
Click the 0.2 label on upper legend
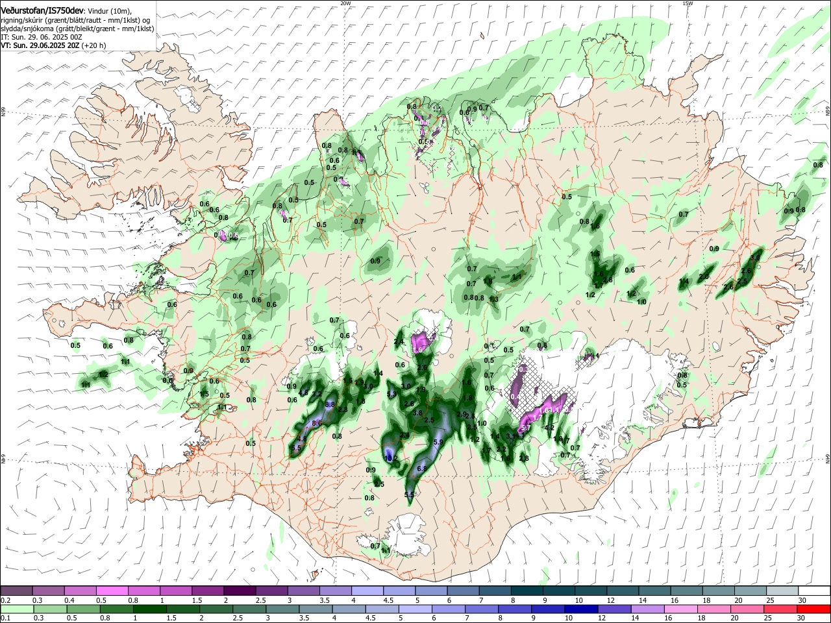[6, 600]
